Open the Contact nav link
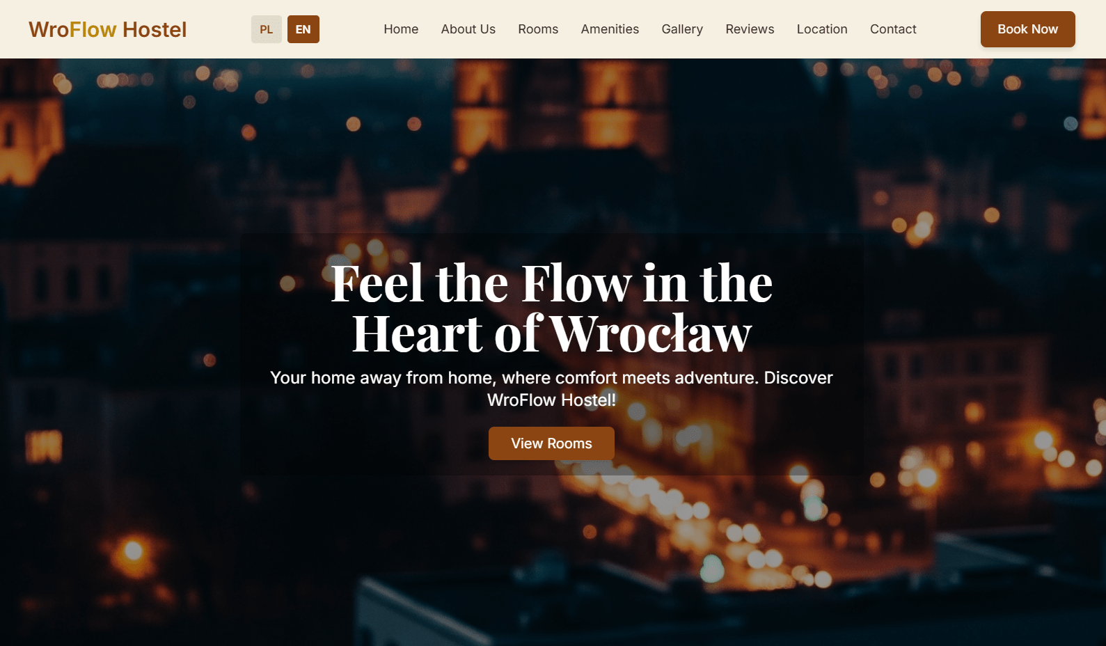Screen dimensions: 1106x646 pyautogui.click(x=893, y=29)
